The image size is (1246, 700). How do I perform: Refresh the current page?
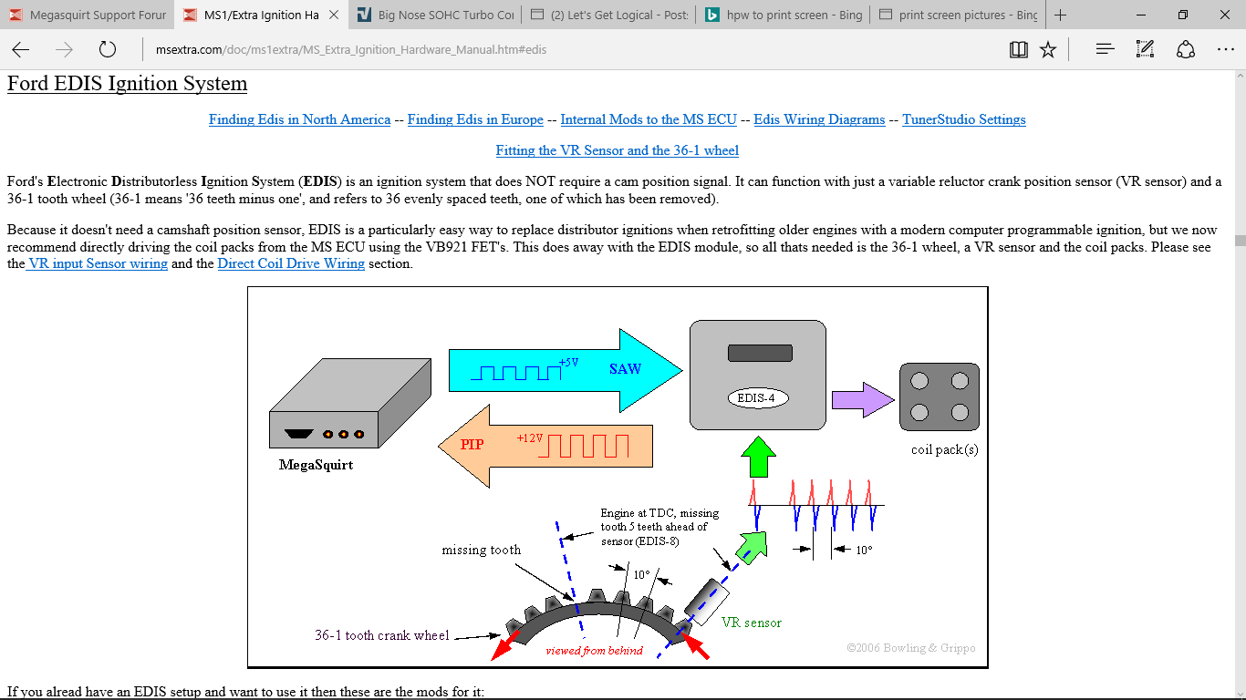(108, 49)
